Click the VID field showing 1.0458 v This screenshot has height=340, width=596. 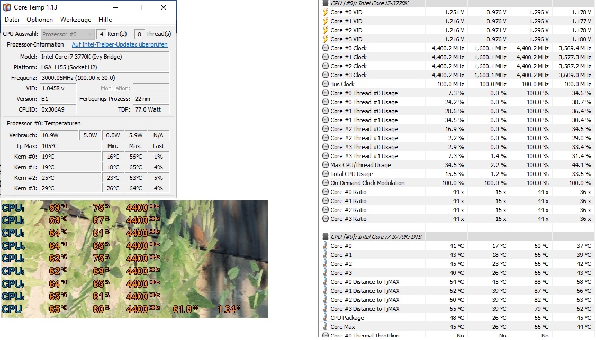[x=58, y=88]
